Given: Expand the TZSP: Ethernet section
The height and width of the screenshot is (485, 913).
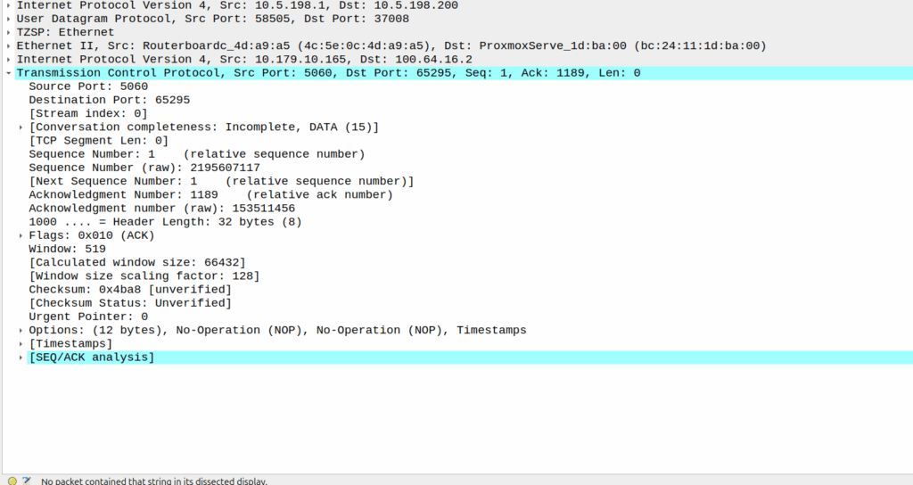Looking at the screenshot, I should [x=8, y=32].
